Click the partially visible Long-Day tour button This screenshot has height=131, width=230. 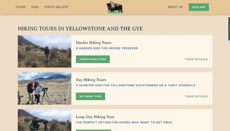[x=93, y=130]
